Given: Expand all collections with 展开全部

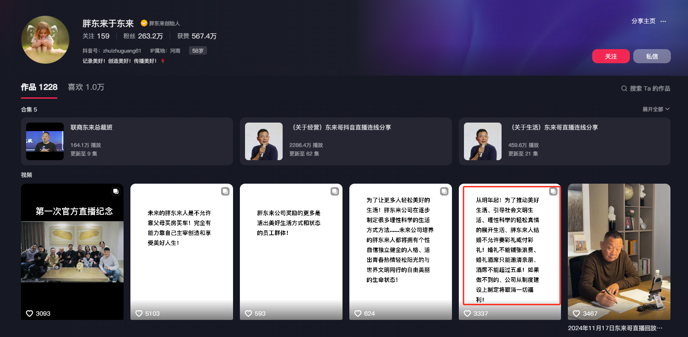Looking at the screenshot, I should (x=656, y=109).
